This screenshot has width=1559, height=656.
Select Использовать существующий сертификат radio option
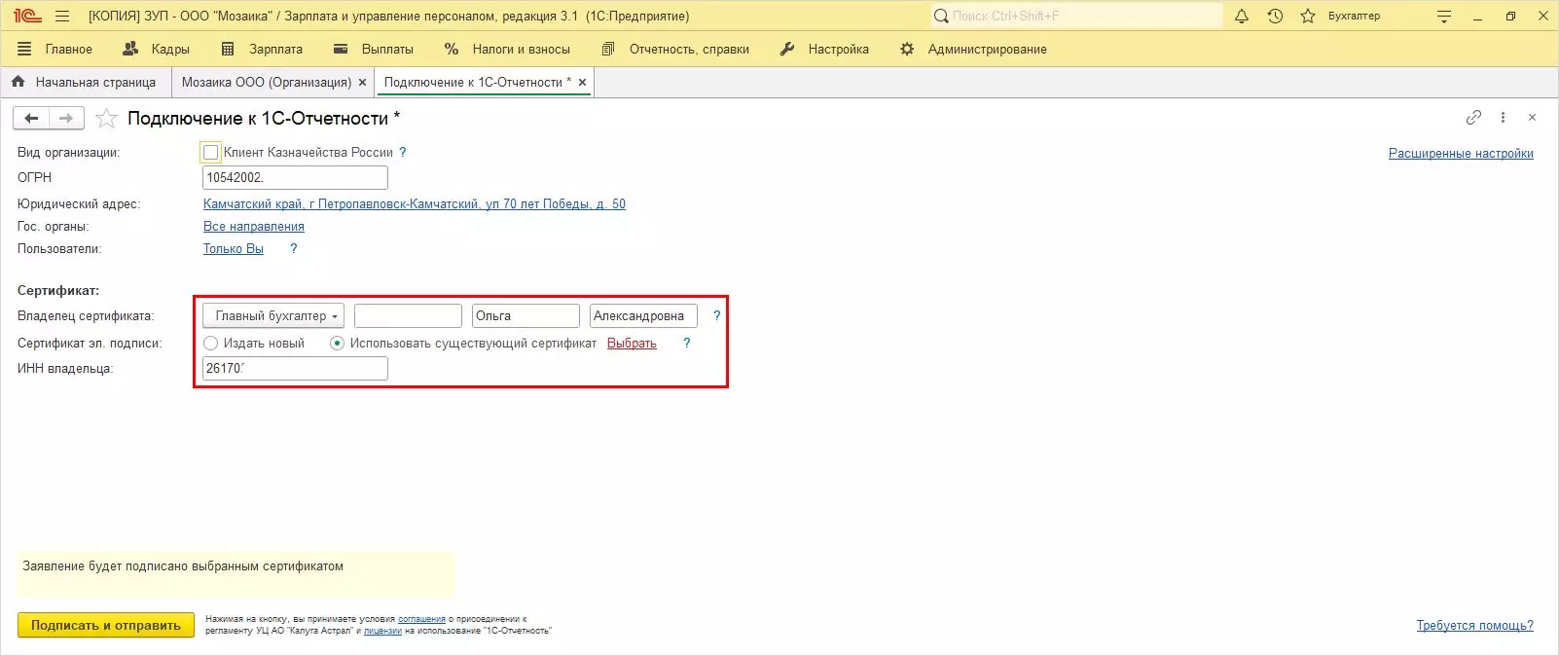pos(337,344)
